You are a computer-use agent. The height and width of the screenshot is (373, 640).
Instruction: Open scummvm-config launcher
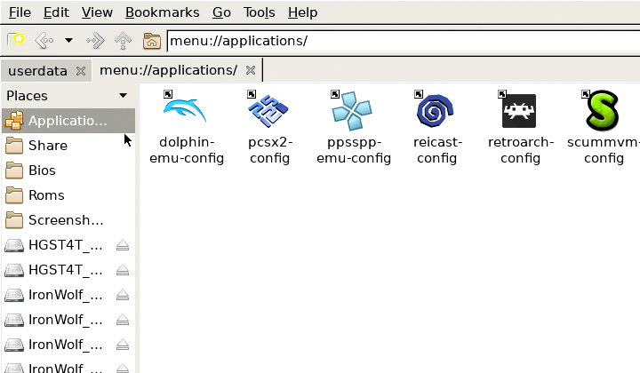point(602,111)
